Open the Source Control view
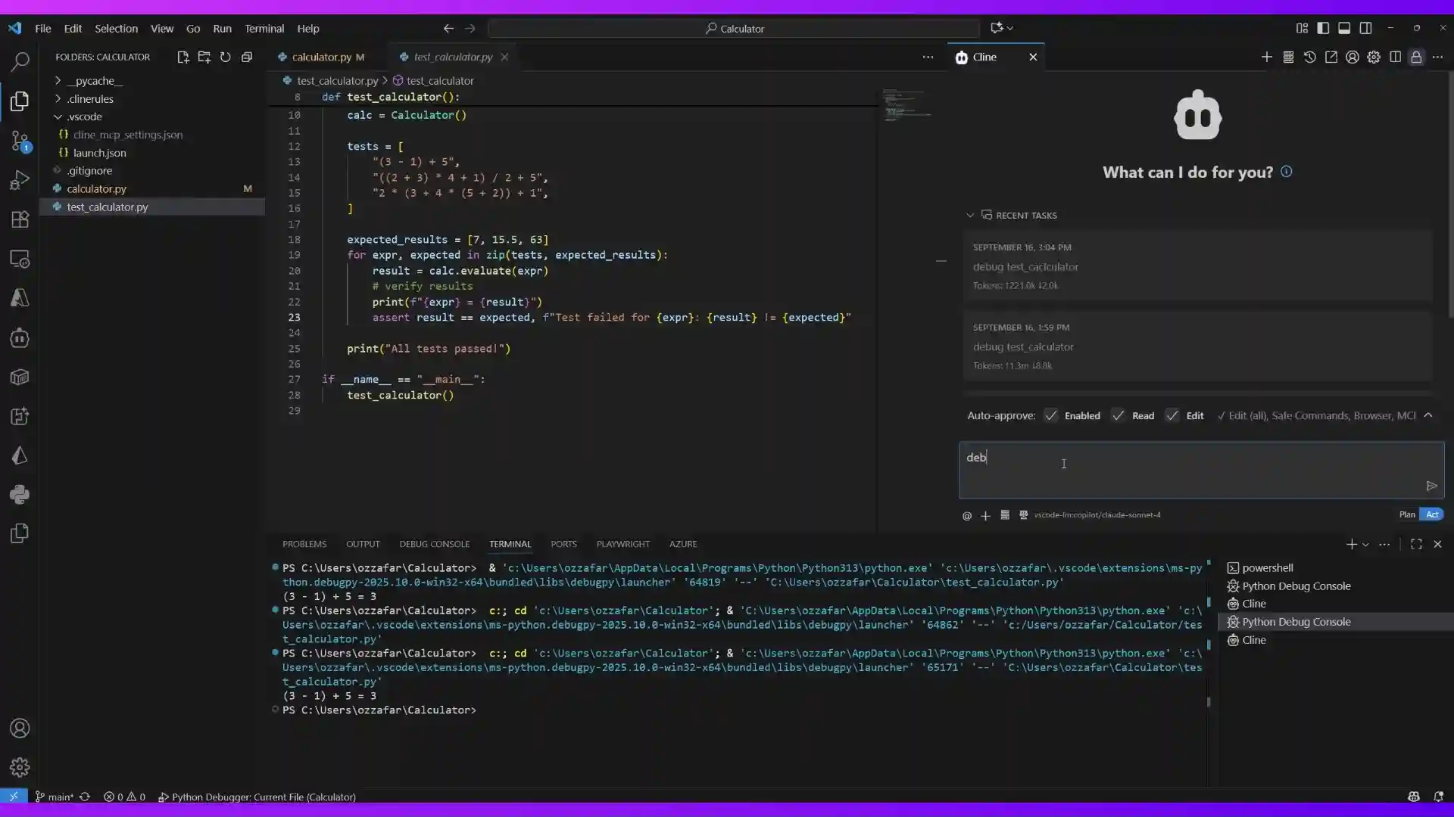This screenshot has height=817, width=1454. (x=19, y=141)
